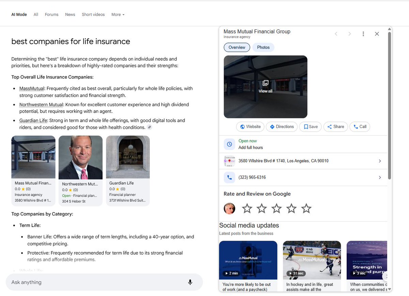Click the clock hours icon
The image size is (409, 296).
[x=229, y=144]
